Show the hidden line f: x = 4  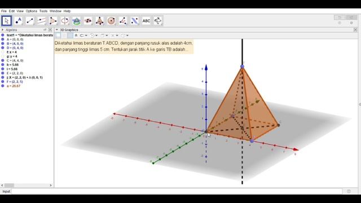[3, 52]
